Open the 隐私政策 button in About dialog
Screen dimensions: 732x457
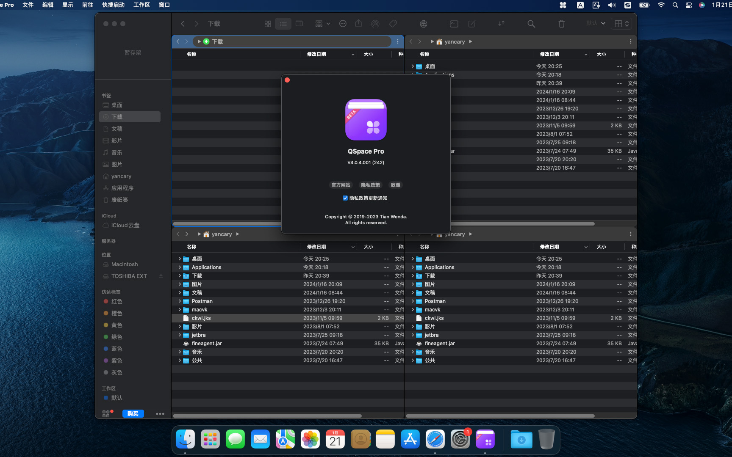pyautogui.click(x=370, y=185)
